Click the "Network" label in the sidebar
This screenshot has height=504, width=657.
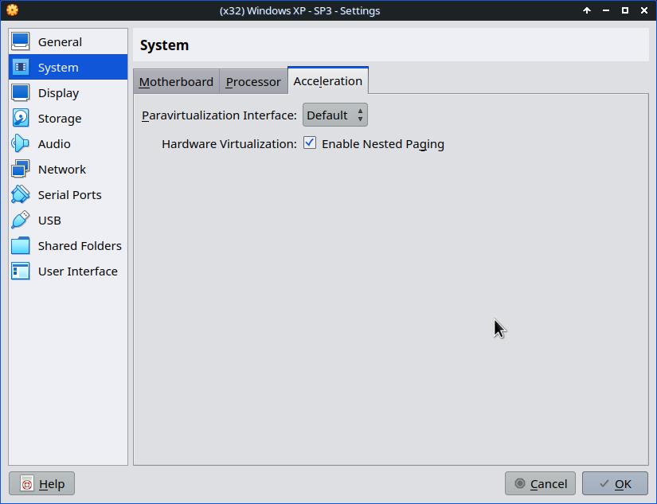61,170
